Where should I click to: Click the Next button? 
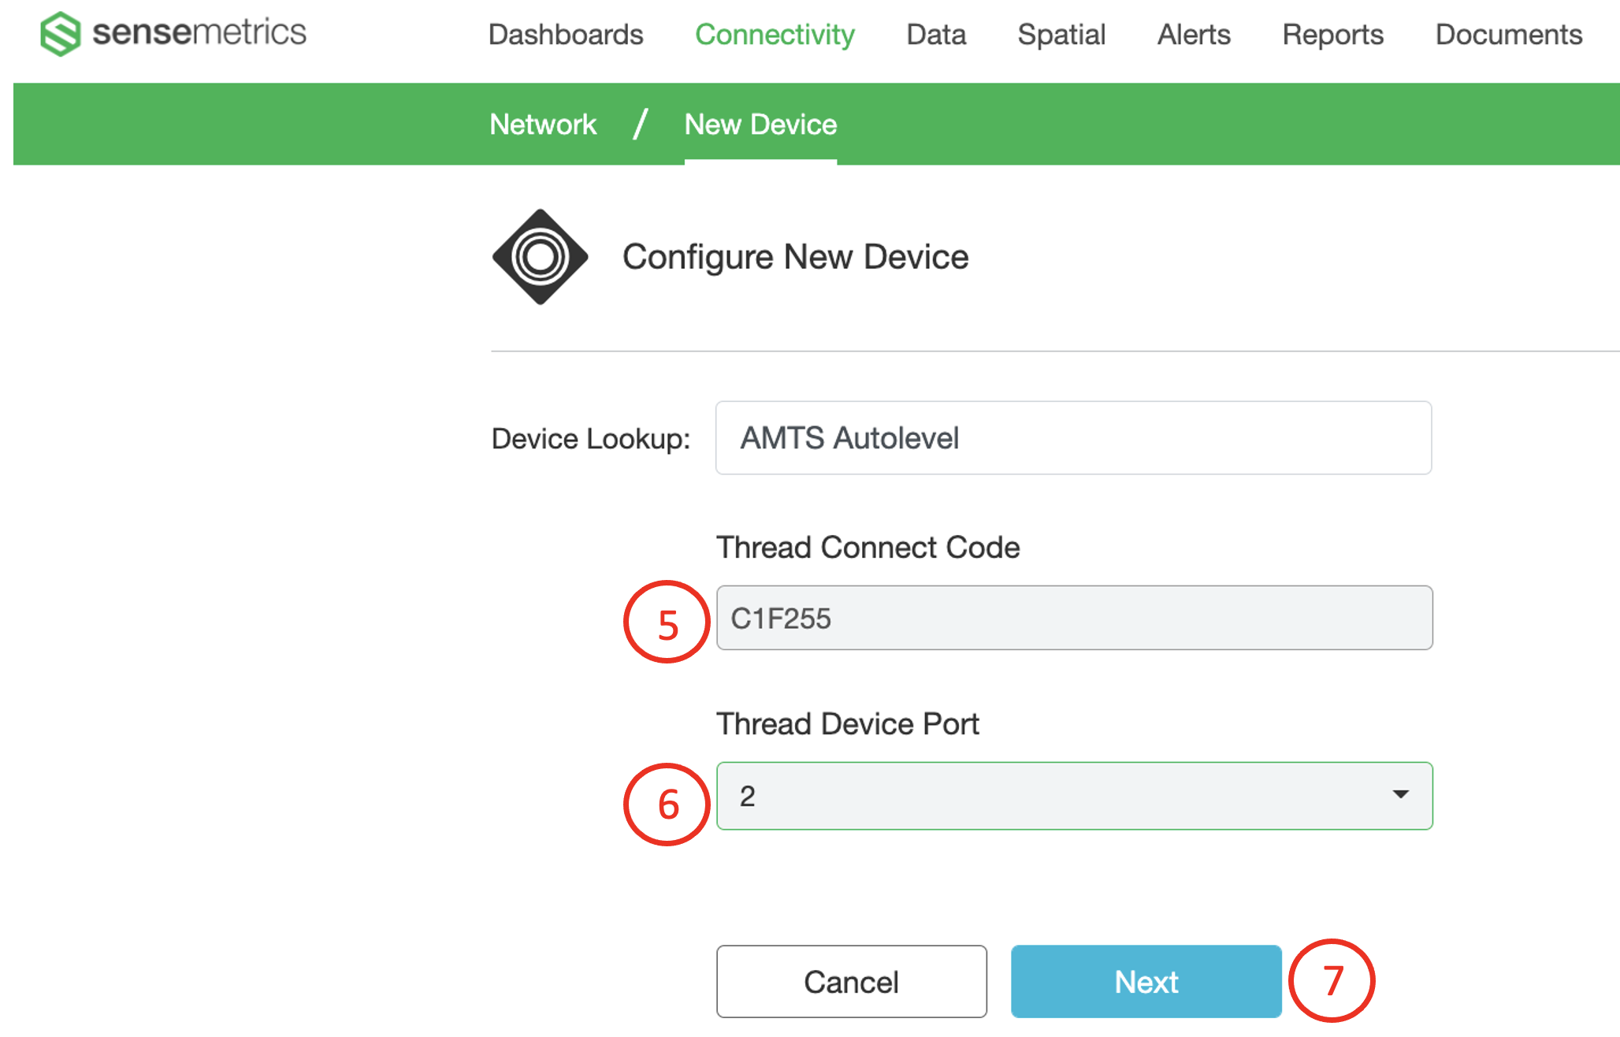pos(1146,982)
